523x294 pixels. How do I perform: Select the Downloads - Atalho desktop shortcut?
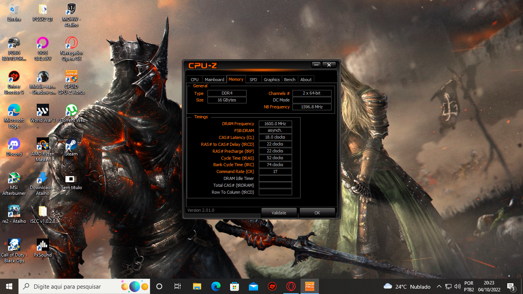[x=42, y=184]
